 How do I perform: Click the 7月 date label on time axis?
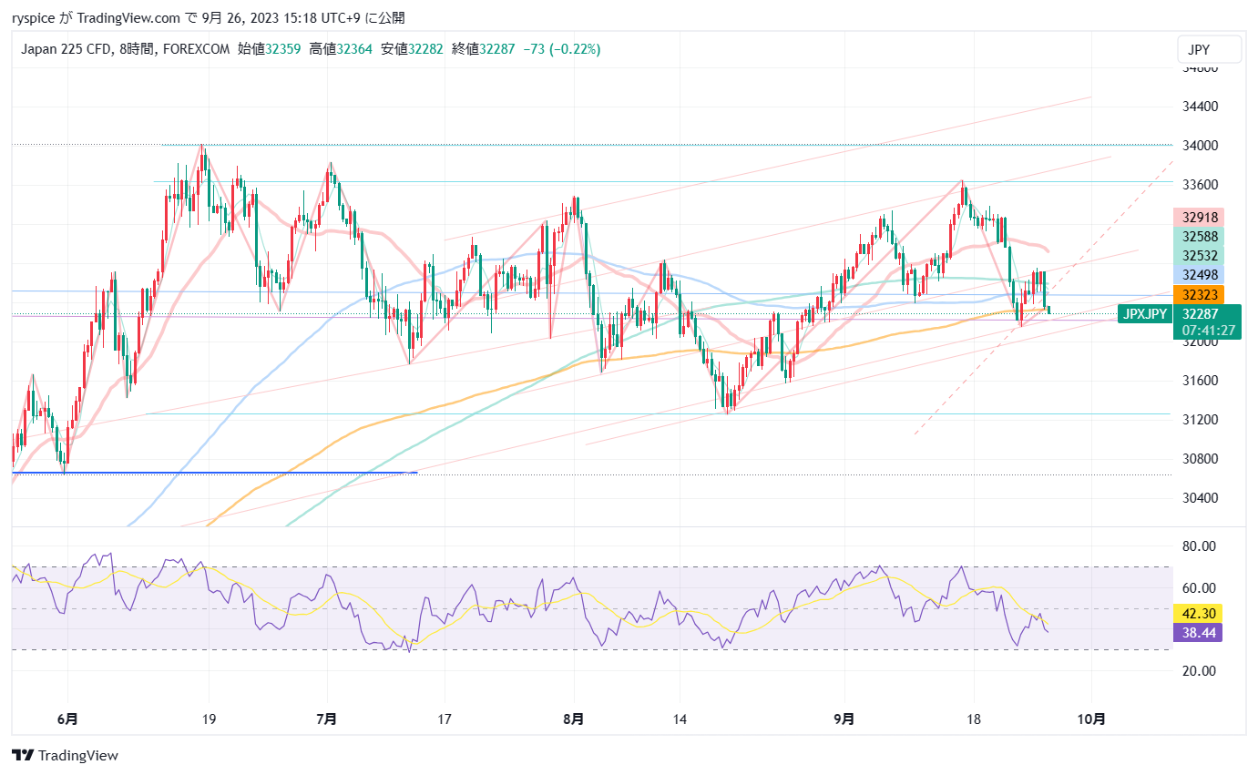(326, 719)
